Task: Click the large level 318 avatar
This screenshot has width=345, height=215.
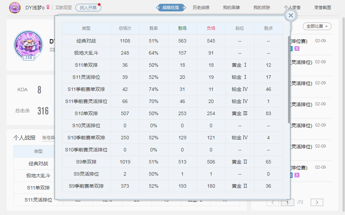Action: (28, 45)
